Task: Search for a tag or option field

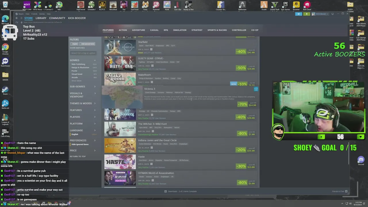Action: (x=83, y=53)
